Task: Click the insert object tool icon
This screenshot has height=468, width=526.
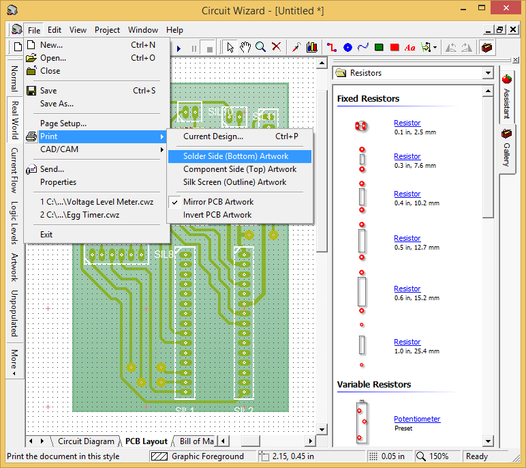Action: [x=426, y=47]
